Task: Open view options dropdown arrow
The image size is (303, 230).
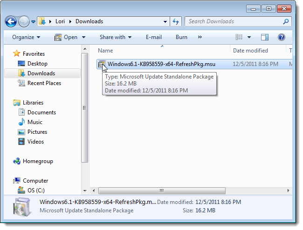Action: coord(249,37)
